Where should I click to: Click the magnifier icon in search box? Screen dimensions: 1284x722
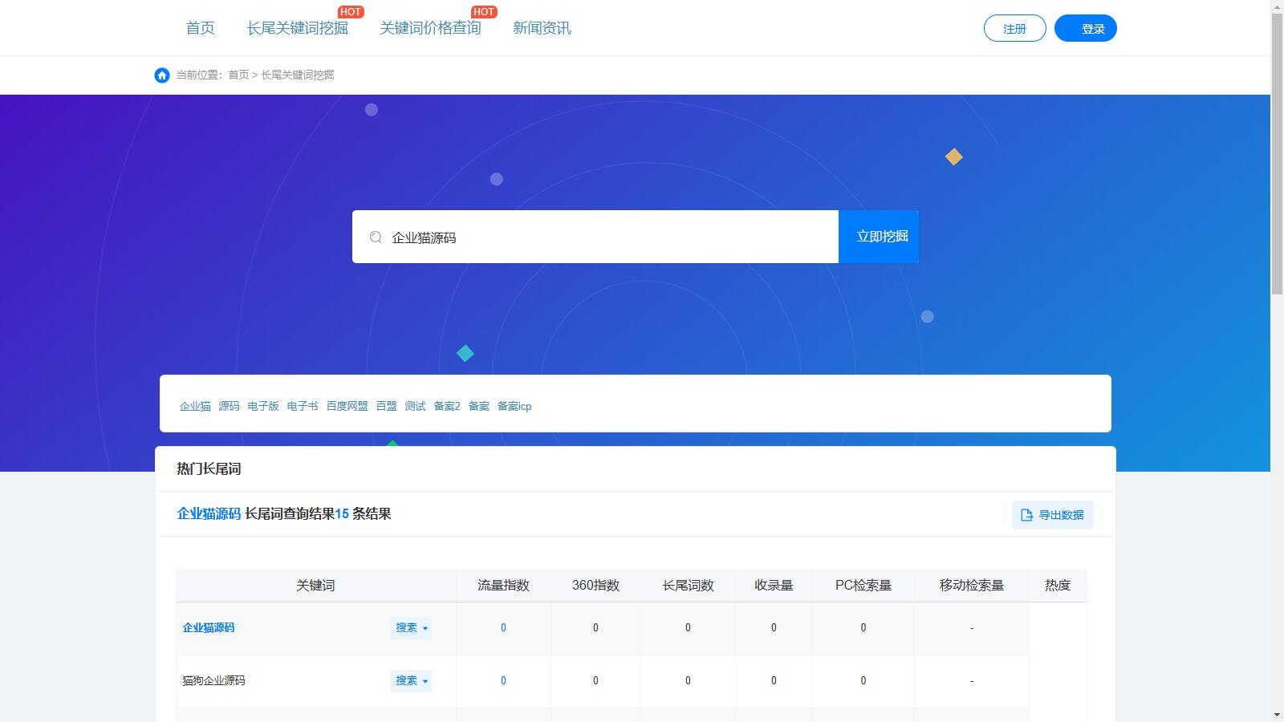(x=376, y=237)
